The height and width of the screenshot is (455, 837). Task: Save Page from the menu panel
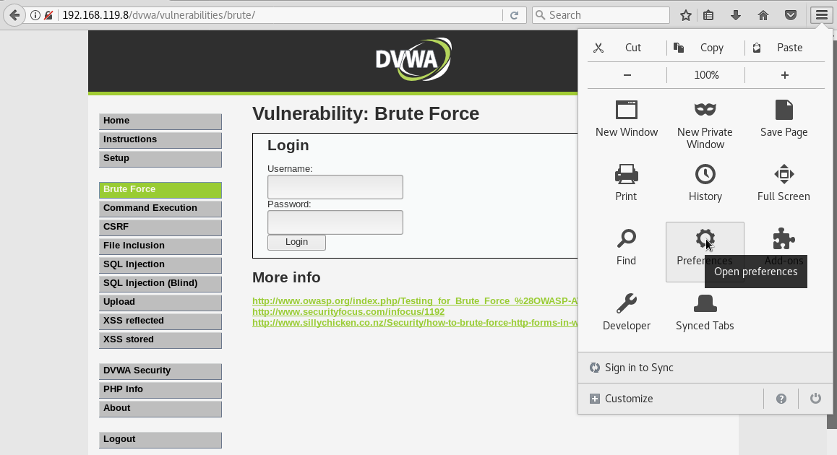pyautogui.click(x=784, y=119)
